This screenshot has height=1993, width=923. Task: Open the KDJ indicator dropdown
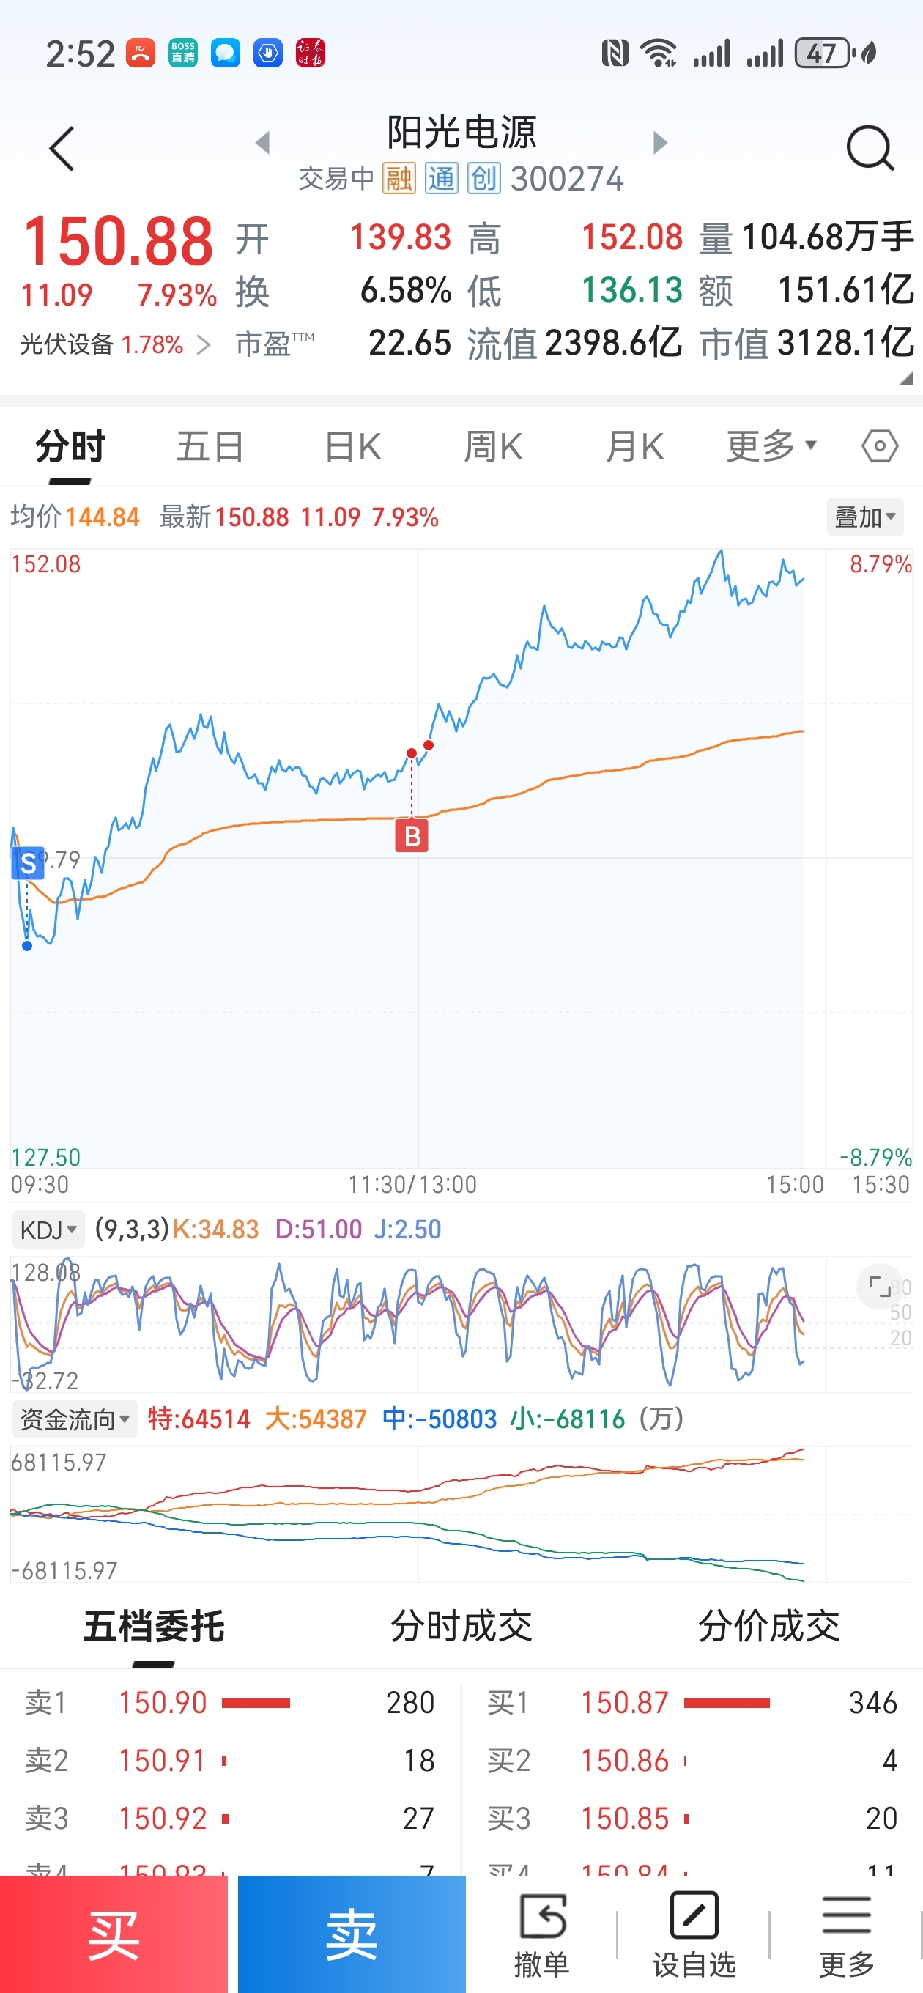(48, 1230)
